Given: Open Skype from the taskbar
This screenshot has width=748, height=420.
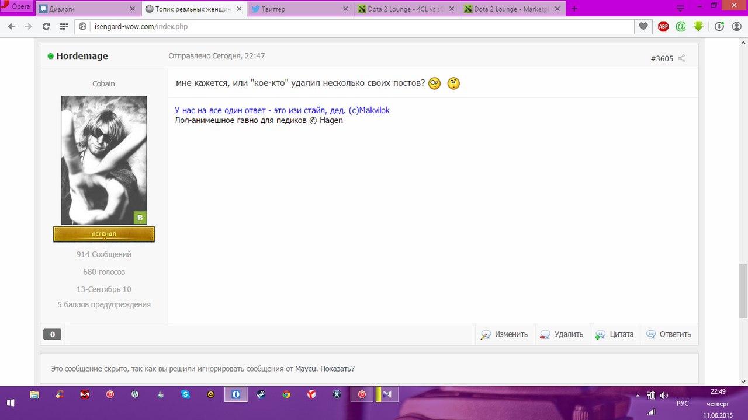Looking at the screenshot, I should [x=186, y=395].
